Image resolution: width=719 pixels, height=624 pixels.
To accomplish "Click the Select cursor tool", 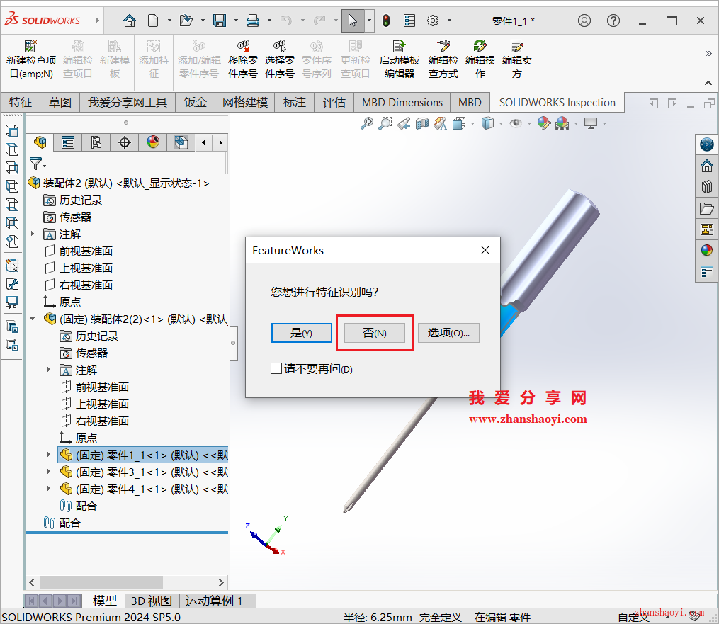I will point(353,21).
